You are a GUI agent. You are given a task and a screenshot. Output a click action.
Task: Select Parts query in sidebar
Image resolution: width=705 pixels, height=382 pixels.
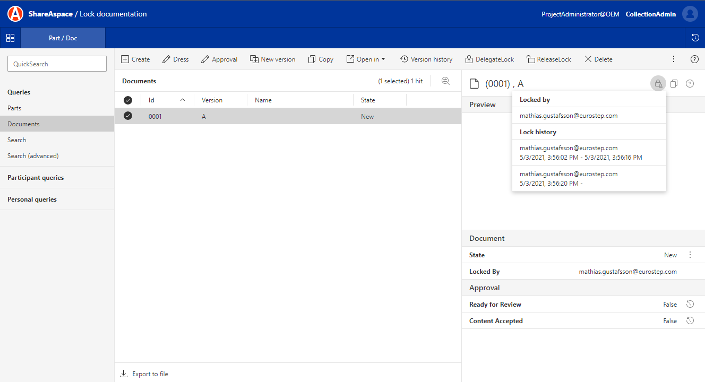pyautogui.click(x=14, y=108)
